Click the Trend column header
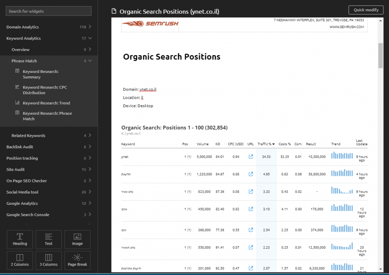 click(336, 144)
